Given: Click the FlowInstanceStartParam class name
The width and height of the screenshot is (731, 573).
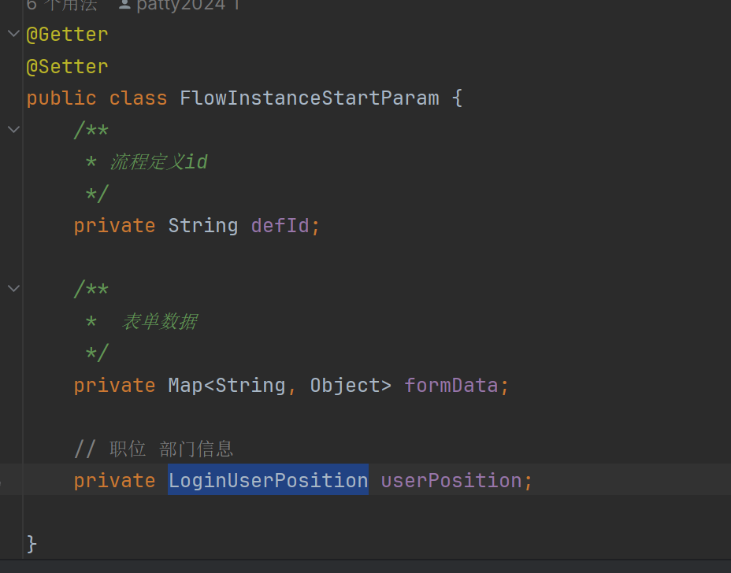Looking at the screenshot, I should 309,98.
